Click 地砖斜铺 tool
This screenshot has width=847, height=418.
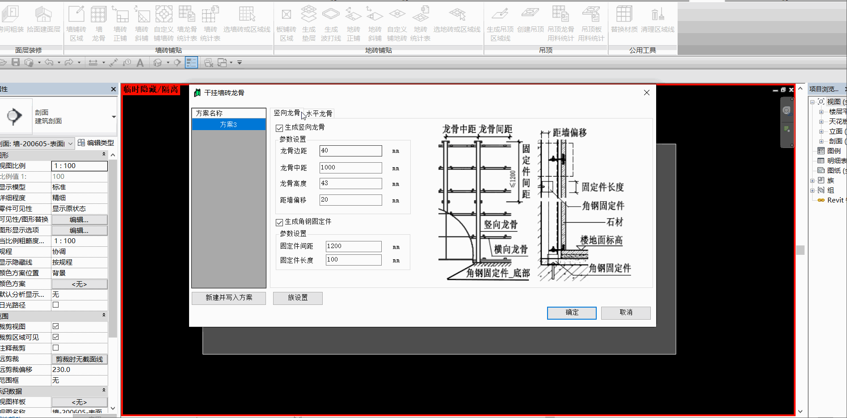coord(375,24)
